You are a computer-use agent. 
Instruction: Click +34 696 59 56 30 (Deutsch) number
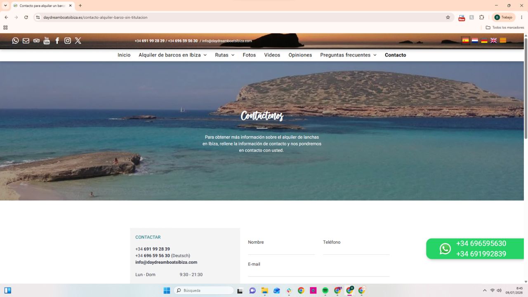[163, 256]
